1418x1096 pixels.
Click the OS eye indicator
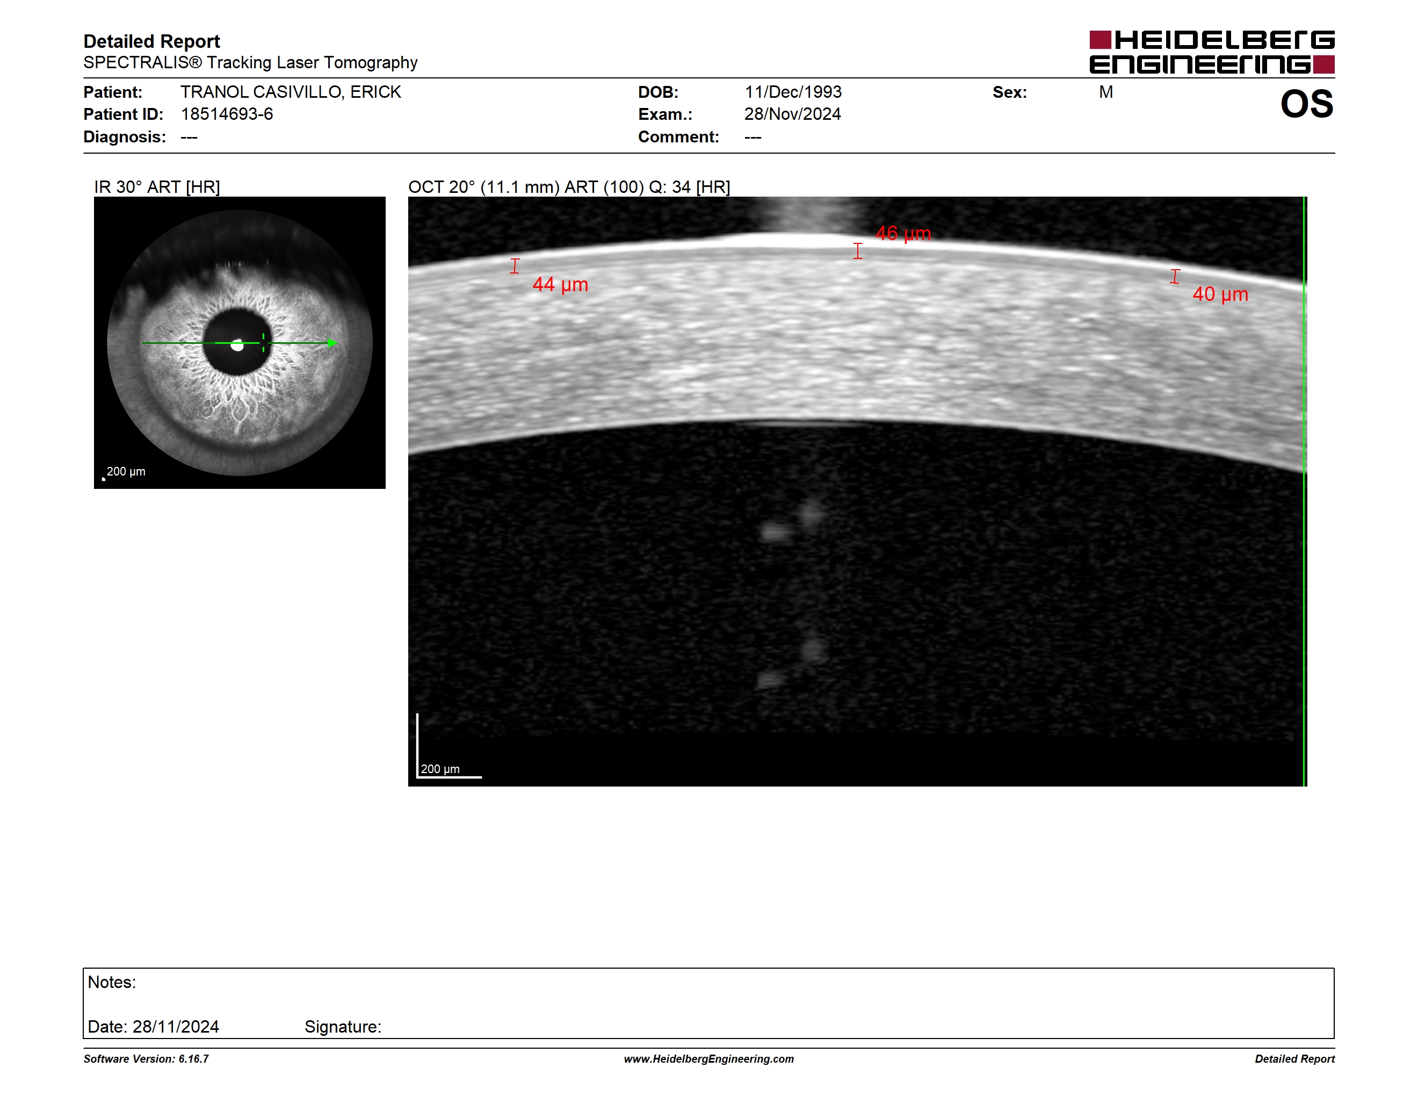1306,104
